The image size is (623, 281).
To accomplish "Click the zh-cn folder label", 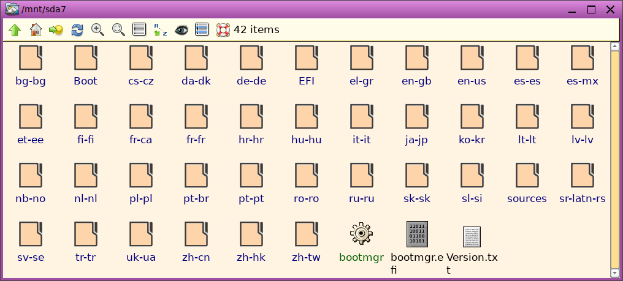I will point(196,258).
